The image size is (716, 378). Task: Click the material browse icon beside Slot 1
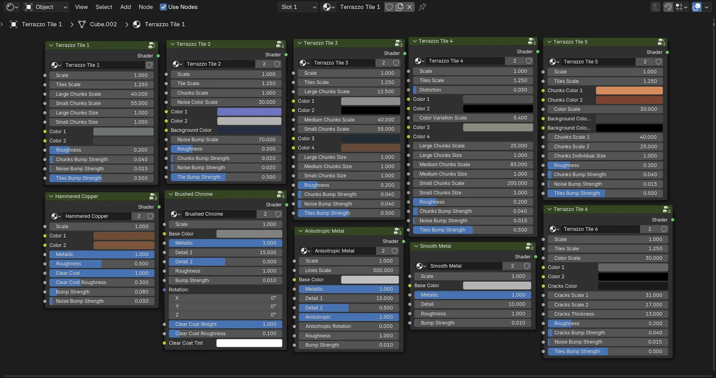[329, 7]
